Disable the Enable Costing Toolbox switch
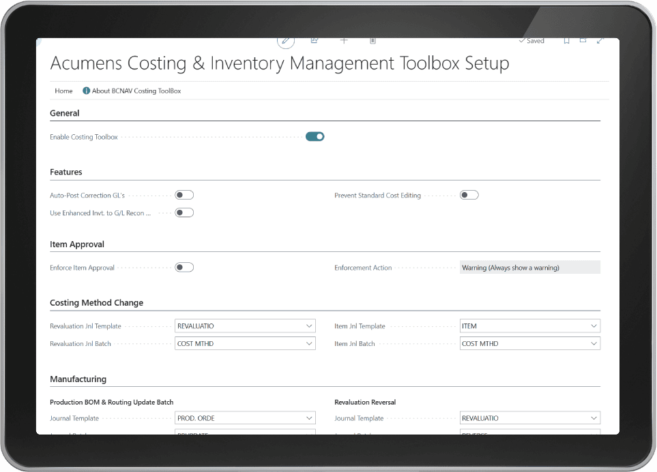Image resolution: width=657 pixels, height=472 pixels. [315, 136]
